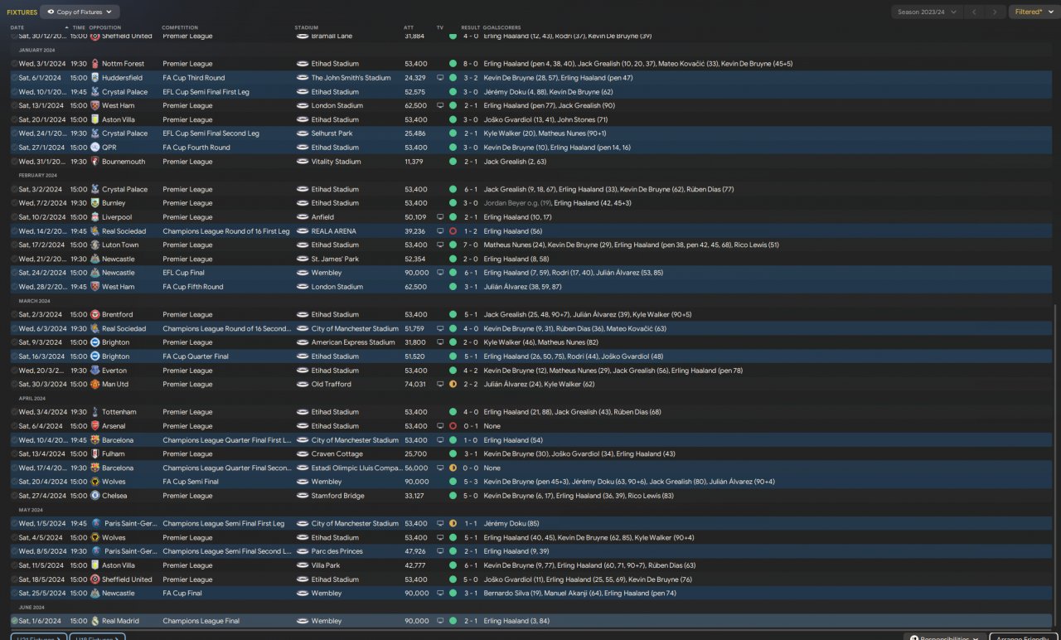The height and width of the screenshot is (640, 1061).
Task: Click the 5 - 3 result against Wolves
Action: point(470,482)
